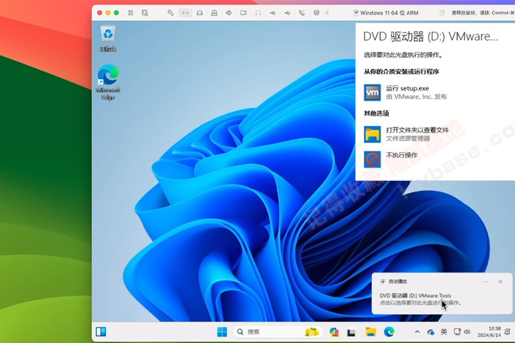Viewport: 515px width, 343px height.
Task: Click the sound card speaker icon in toolbar
Action: [228, 13]
